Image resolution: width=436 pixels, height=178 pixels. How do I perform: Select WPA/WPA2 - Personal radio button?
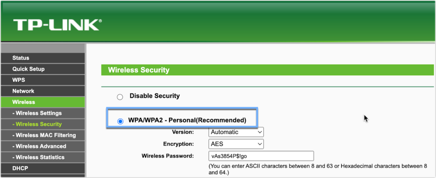point(120,121)
